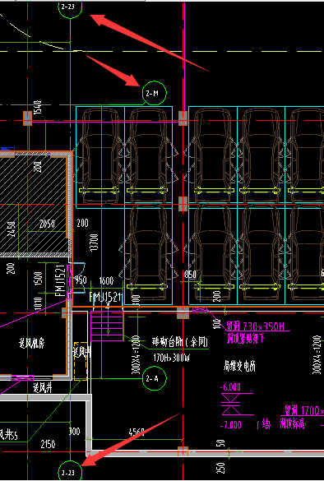Click the -6.000 elevation value

coord(230,387)
